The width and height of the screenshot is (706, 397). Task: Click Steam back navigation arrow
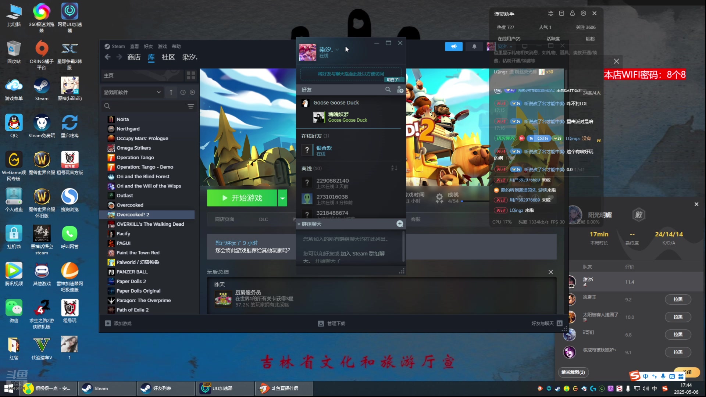pyautogui.click(x=107, y=57)
